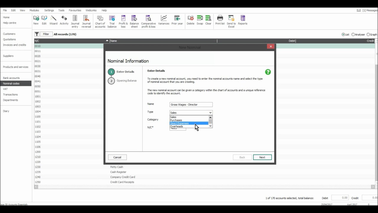Open the File menu
378x213 pixels.
(5, 10)
